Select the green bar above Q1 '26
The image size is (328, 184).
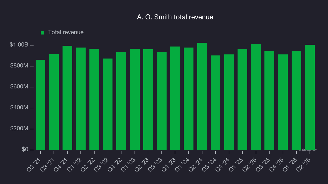click(x=296, y=100)
